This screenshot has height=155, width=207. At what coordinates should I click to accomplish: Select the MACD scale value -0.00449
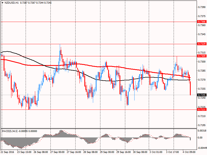(x=202, y=148)
